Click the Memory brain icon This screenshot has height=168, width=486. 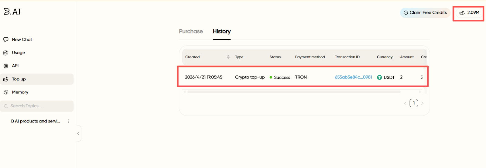(x=6, y=92)
